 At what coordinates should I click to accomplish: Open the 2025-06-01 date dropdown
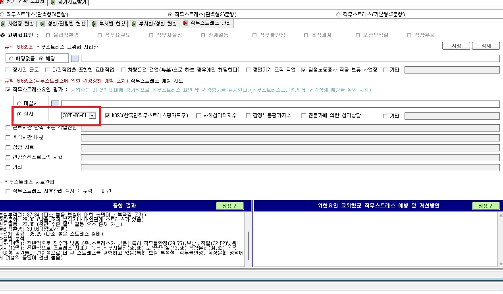click(x=93, y=115)
